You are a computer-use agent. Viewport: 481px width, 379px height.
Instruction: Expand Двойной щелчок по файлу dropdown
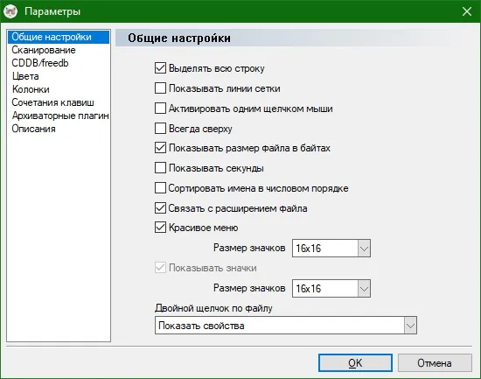click(x=286, y=326)
